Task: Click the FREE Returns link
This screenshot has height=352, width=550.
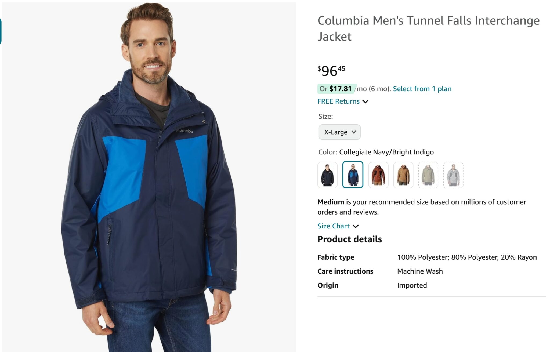Action: click(x=338, y=101)
